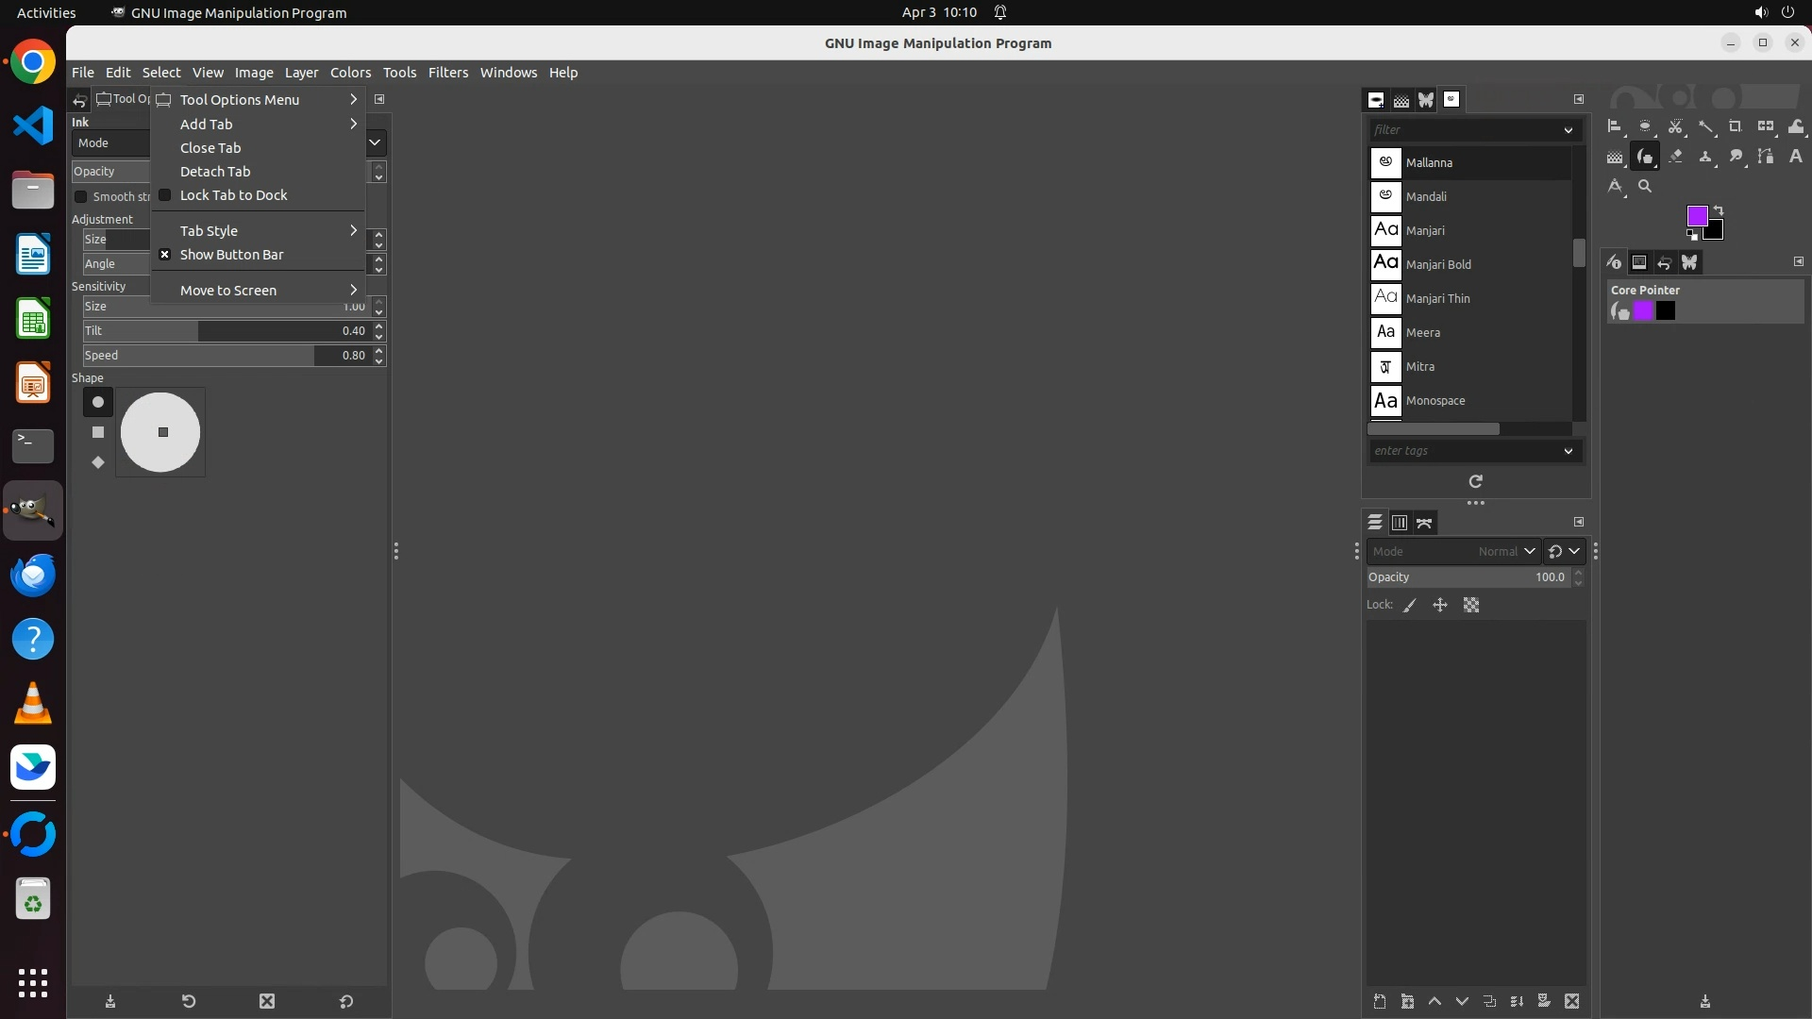Select the Zoom magnifier tool
The image size is (1812, 1019).
point(1645,187)
